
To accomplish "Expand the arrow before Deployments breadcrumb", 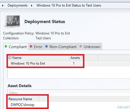I will click(3, 6).
